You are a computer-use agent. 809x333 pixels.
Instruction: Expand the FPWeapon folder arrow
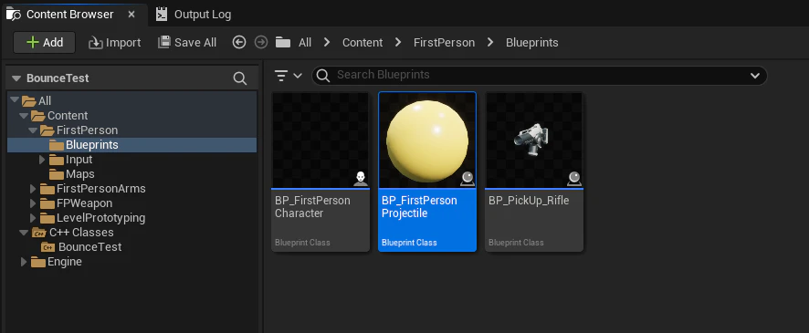(x=34, y=203)
